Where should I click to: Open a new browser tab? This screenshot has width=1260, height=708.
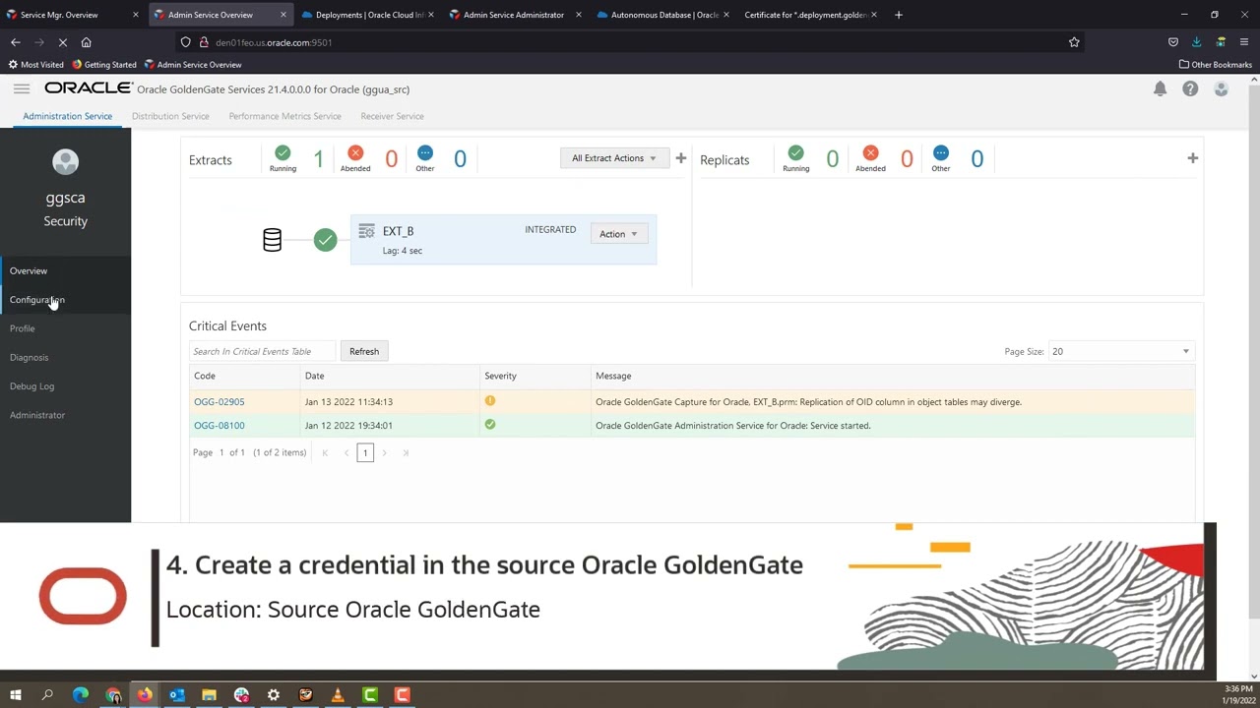tap(898, 15)
